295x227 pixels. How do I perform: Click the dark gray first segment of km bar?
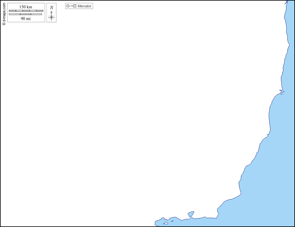coord(12,11)
